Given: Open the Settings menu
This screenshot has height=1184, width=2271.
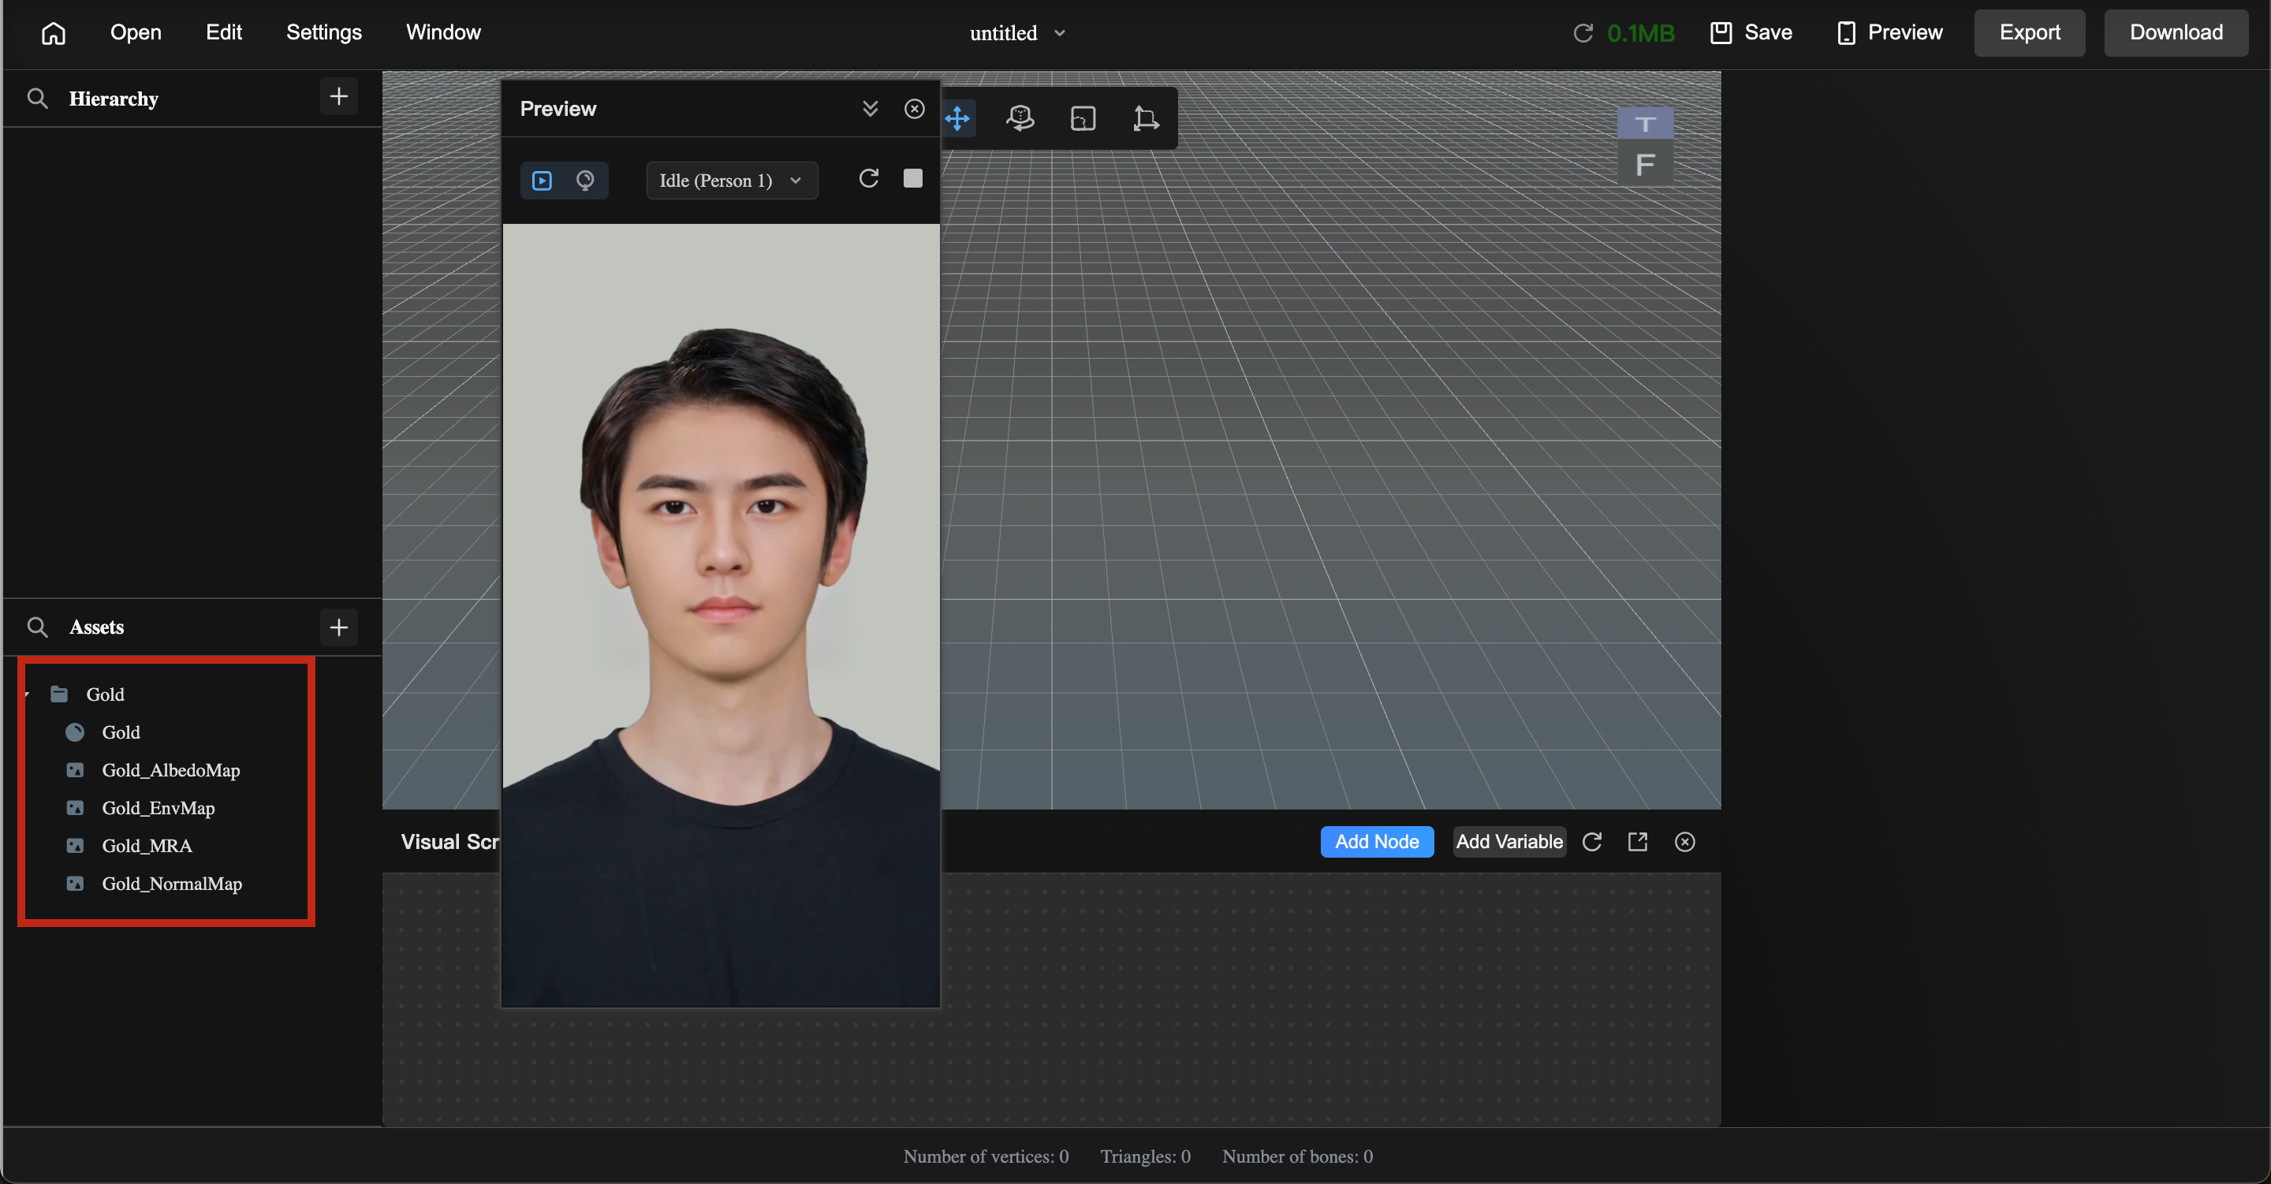Looking at the screenshot, I should (323, 32).
